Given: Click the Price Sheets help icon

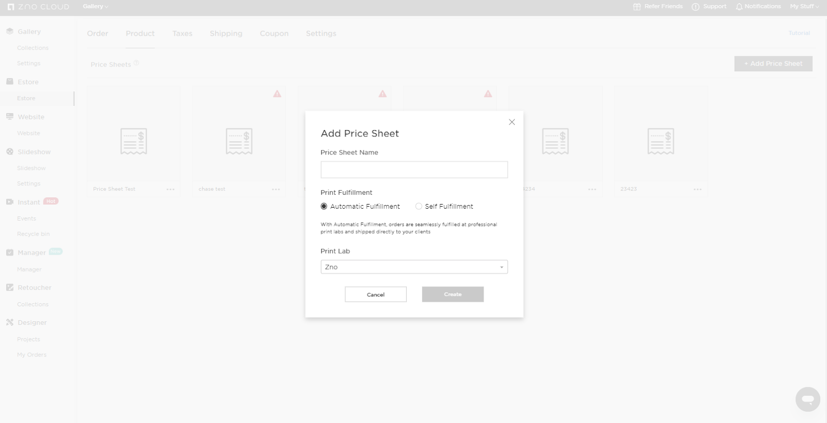Looking at the screenshot, I should pos(136,64).
